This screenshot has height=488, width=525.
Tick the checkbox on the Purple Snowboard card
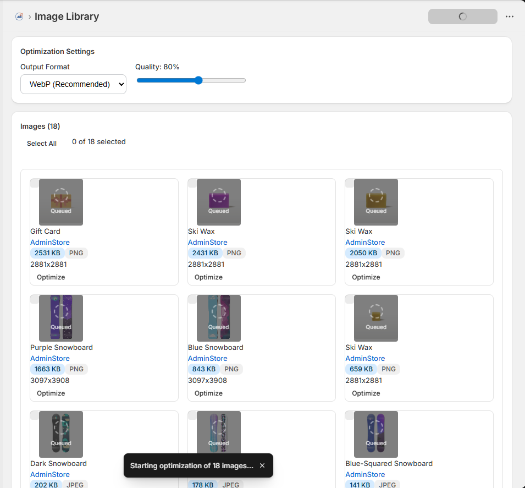tap(35, 299)
